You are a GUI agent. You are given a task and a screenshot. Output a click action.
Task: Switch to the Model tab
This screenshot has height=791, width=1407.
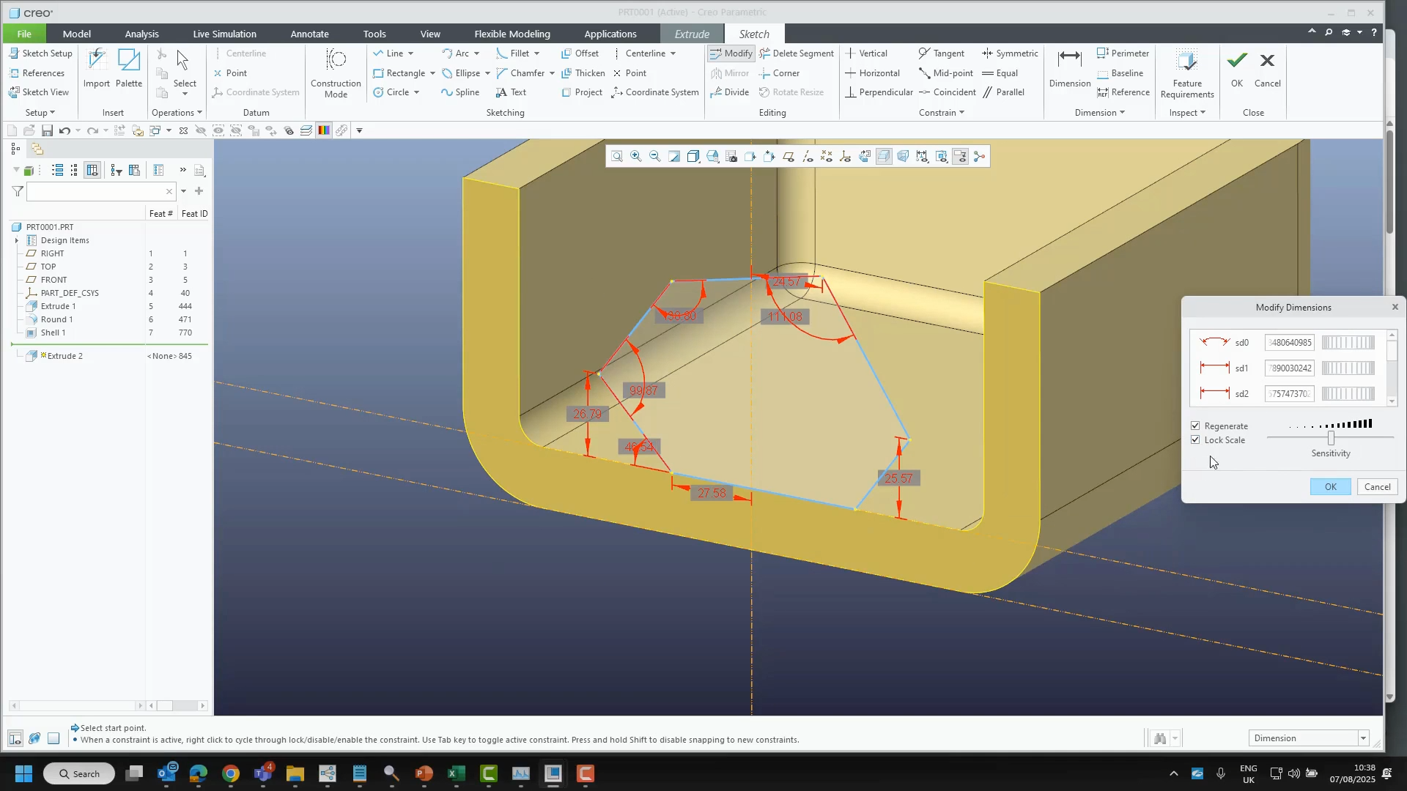[77, 34]
